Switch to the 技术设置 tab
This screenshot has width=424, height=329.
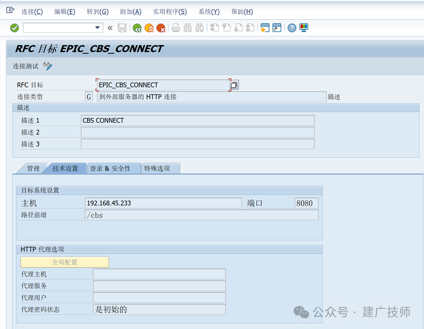pos(65,169)
